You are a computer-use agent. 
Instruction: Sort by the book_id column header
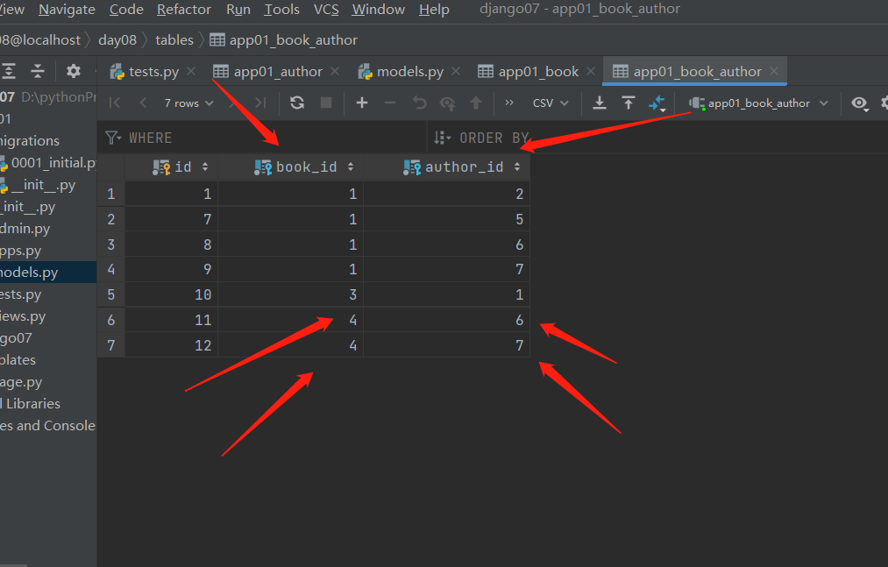pyautogui.click(x=291, y=167)
